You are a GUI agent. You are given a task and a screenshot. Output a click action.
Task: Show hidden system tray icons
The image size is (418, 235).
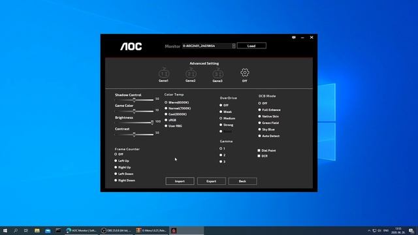click(x=369, y=230)
